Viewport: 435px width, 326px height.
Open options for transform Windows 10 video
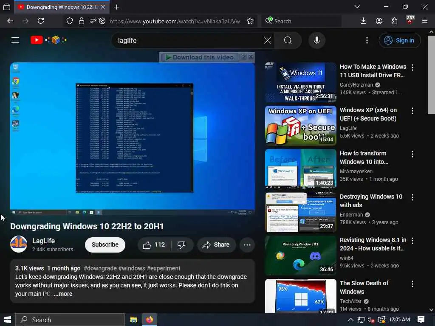(412, 154)
